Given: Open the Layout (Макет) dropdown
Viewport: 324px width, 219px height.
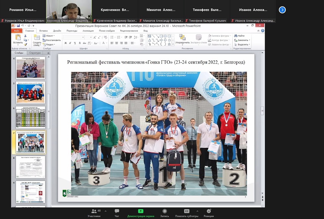Looking at the screenshot, I should [50, 36].
